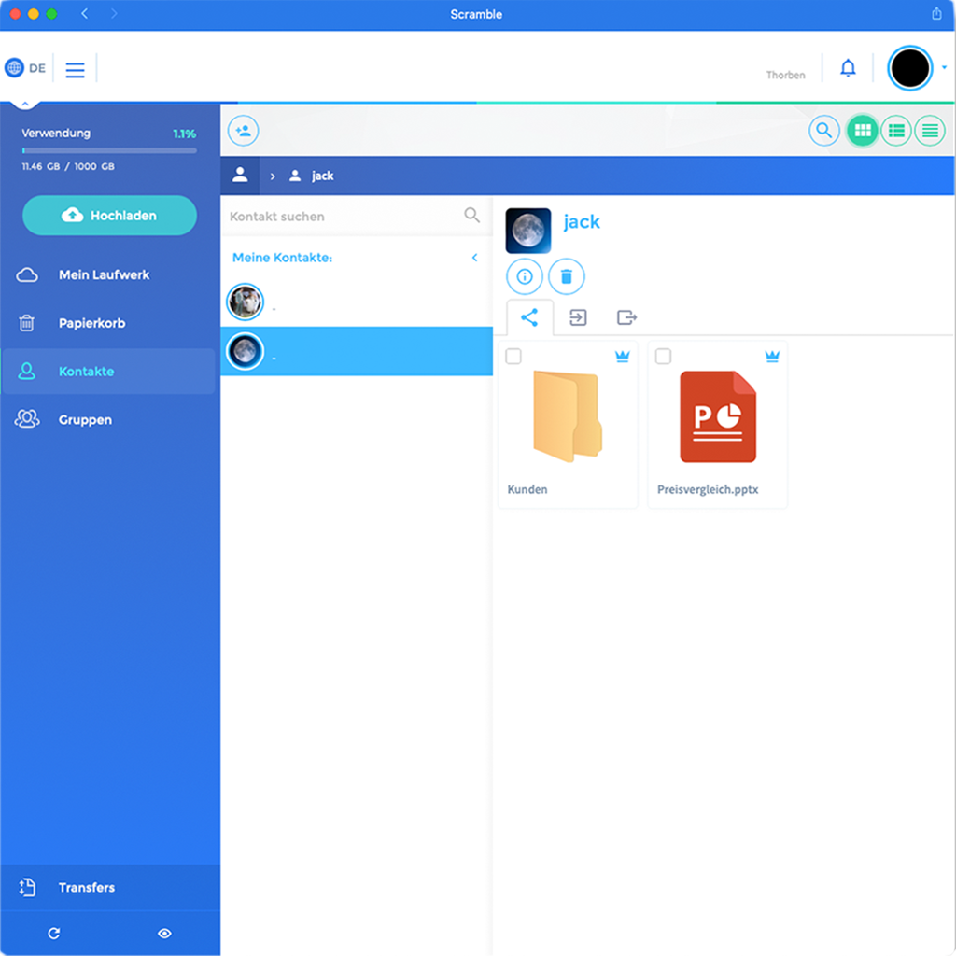Click the Hochladen upload button

point(110,216)
